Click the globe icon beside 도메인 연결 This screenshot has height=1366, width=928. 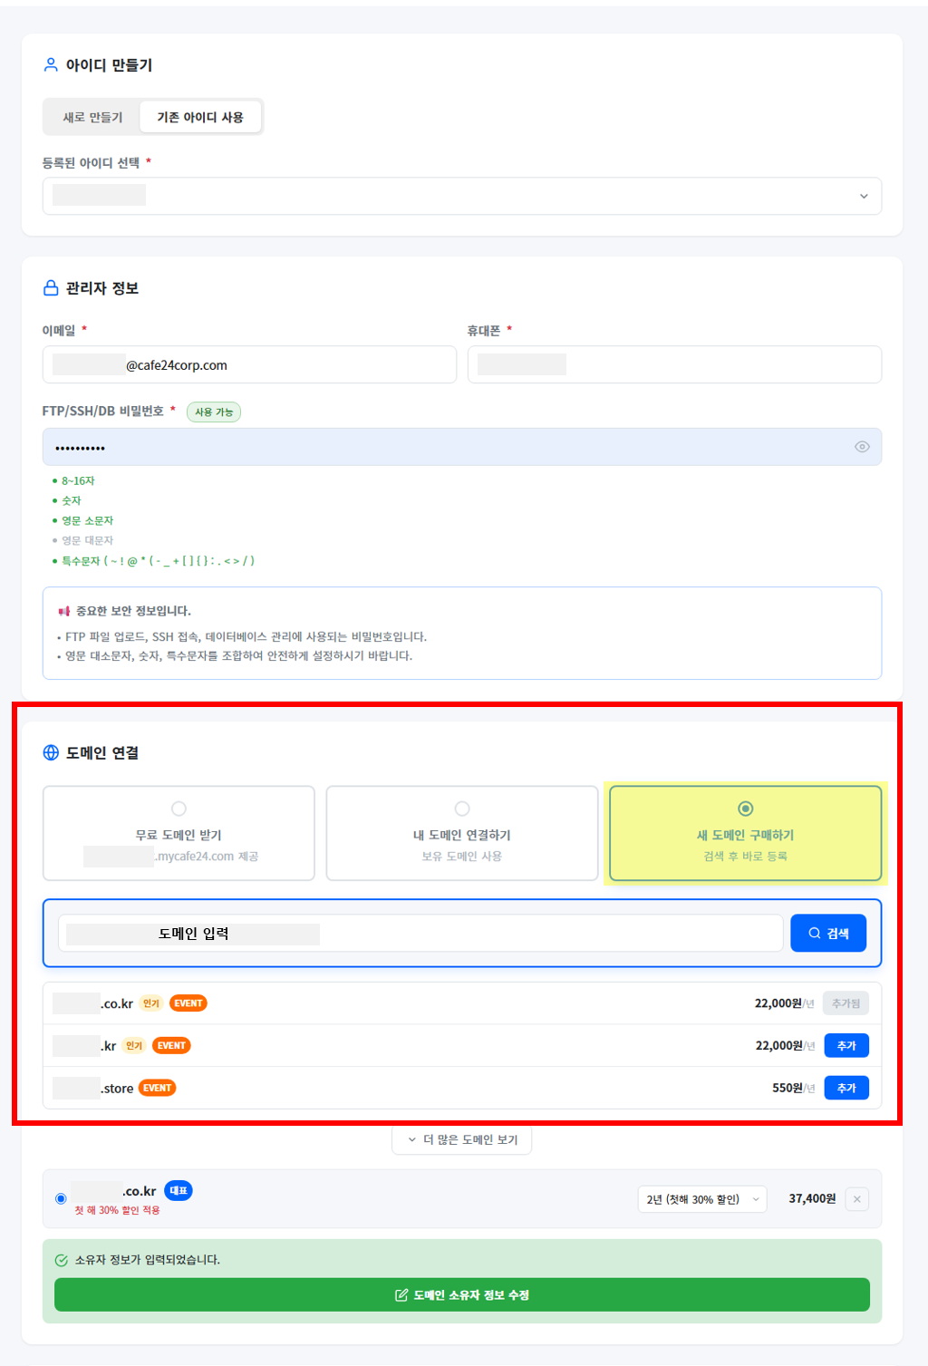point(51,752)
